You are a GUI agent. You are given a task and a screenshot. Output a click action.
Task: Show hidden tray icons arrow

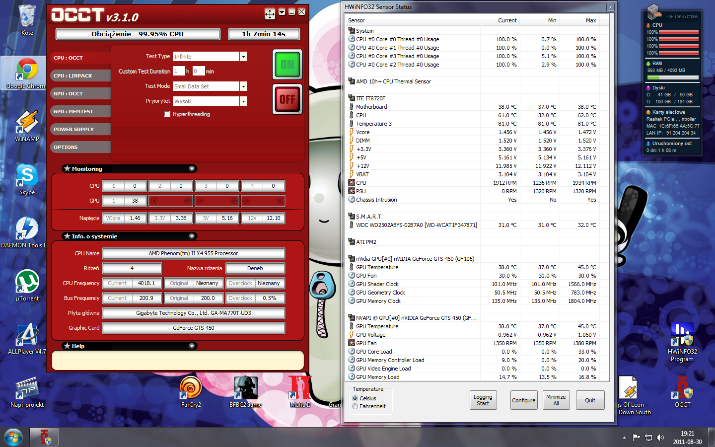(624, 438)
